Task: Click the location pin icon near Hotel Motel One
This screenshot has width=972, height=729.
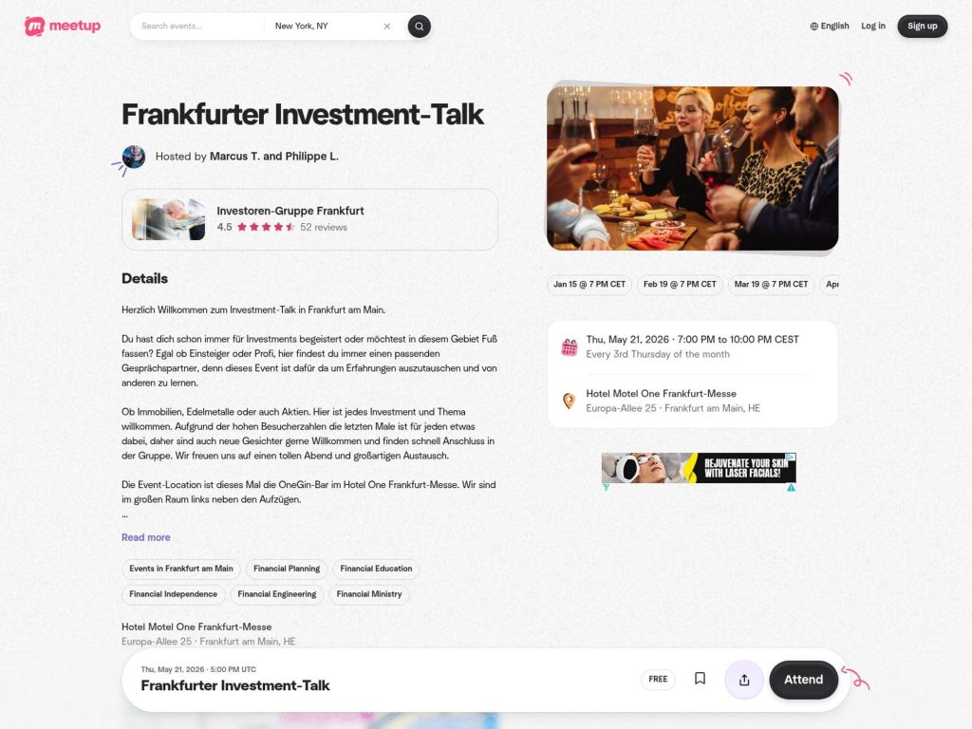Action: [569, 402]
